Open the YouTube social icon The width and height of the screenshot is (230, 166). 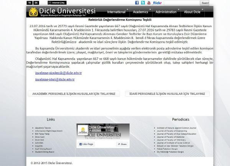149,3
